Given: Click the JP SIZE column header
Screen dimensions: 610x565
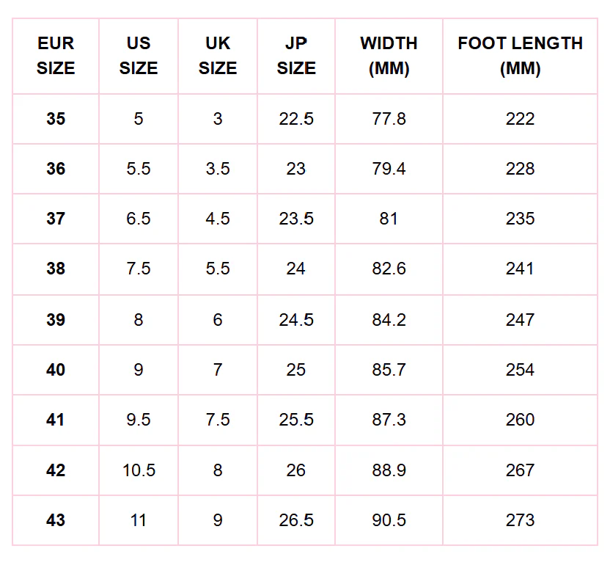Looking at the screenshot, I should click(296, 56).
